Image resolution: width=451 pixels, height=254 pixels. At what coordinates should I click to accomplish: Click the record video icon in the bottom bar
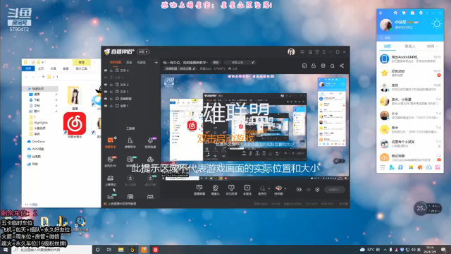pyautogui.click(x=299, y=190)
